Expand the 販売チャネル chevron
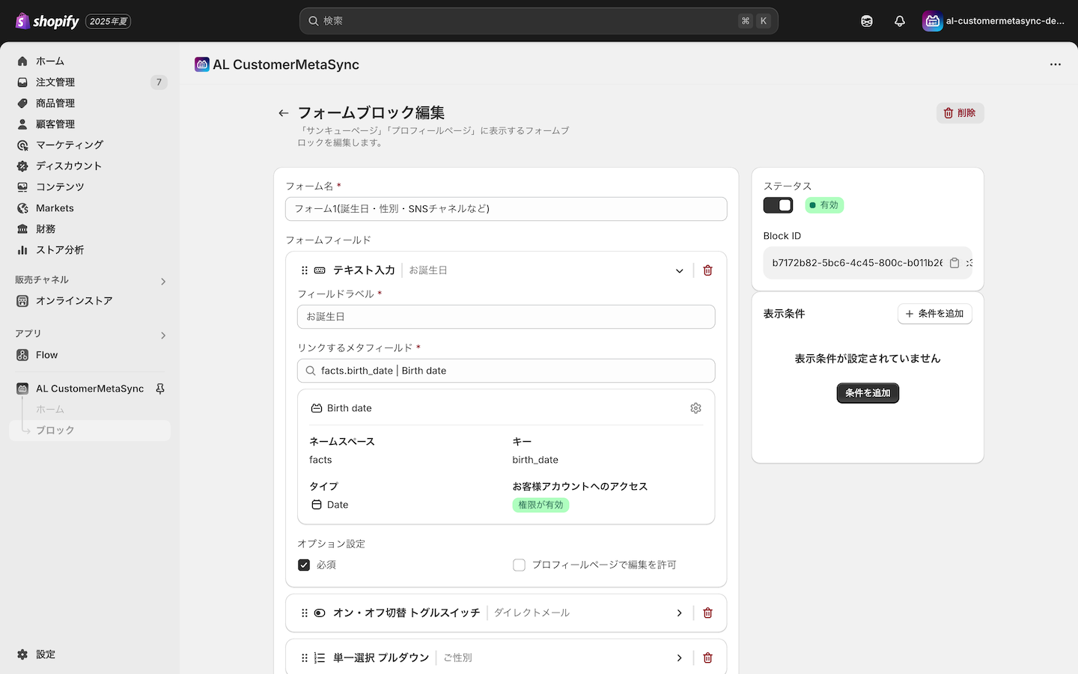The height and width of the screenshot is (674, 1078). pyautogui.click(x=163, y=282)
